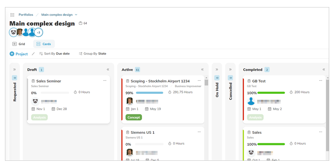The height and width of the screenshot is (162, 330).
Task: Click the +3 additional members avatar
Action: coord(39,32)
